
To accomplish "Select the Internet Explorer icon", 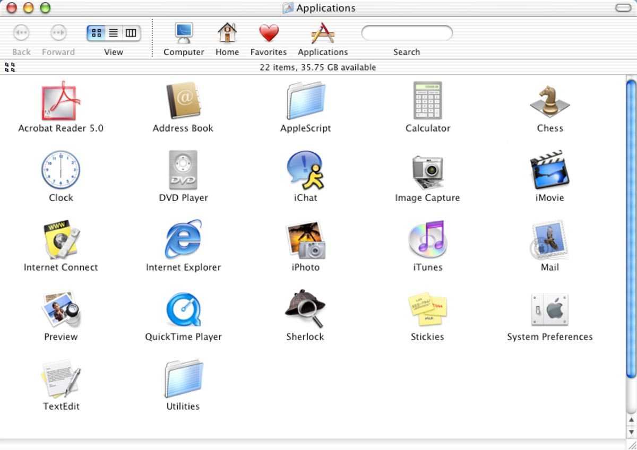I will tap(183, 240).
